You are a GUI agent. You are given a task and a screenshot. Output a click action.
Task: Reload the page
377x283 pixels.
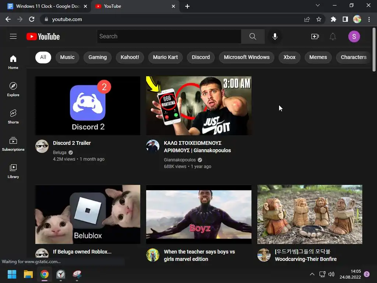32,19
